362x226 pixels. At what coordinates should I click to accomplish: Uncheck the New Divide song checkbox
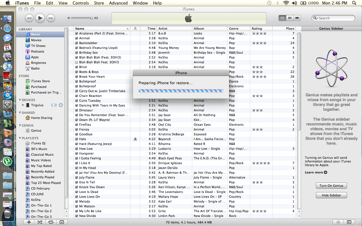(x=77, y=216)
